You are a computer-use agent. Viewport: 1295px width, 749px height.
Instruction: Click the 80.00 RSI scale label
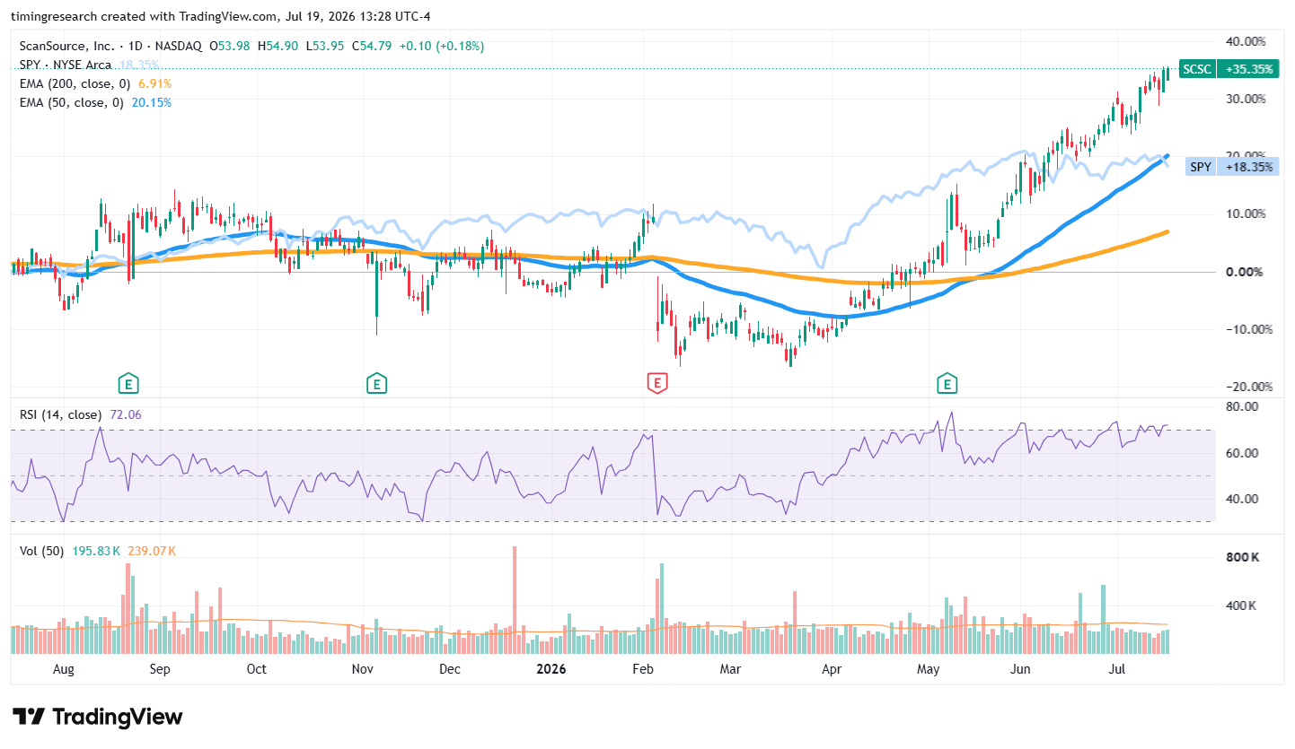click(x=1242, y=406)
